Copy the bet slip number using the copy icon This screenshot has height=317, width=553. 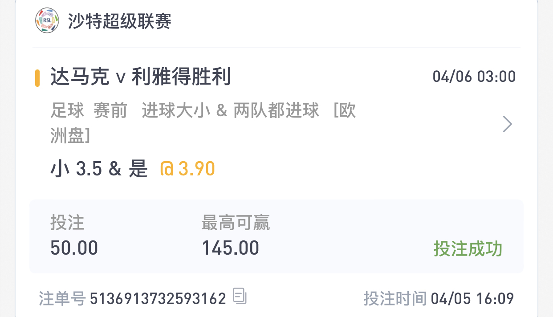(x=240, y=296)
